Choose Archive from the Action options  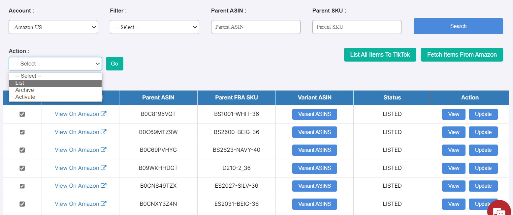(55, 90)
